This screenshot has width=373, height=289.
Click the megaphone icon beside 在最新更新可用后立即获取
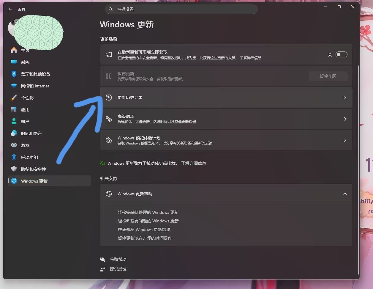(x=109, y=55)
